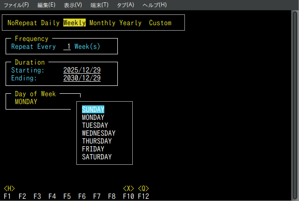Open the ヘルプ(H) menu
The width and height of the screenshot is (299, 201).
(x=154, y=5)
